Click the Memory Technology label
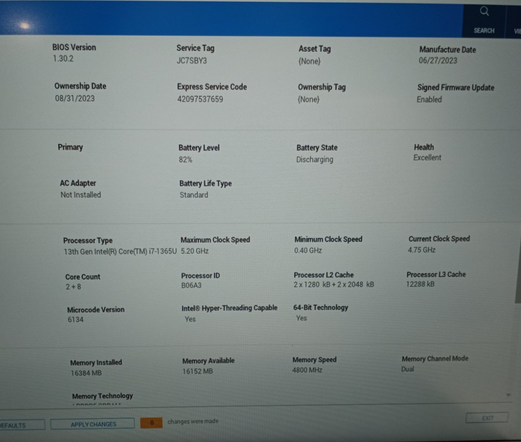The height and width of the screenshot is (442, 521). [x=102, y=396]
